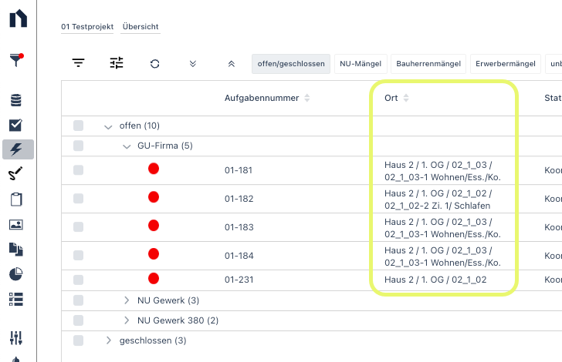Viewport: 562px width, 362px height.
Task: Check the checkbox for row 01-181
Action: point(78,170)
